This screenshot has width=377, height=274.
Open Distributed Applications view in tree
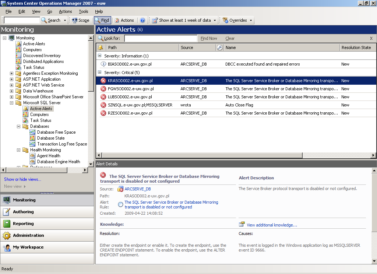[43, 62]
